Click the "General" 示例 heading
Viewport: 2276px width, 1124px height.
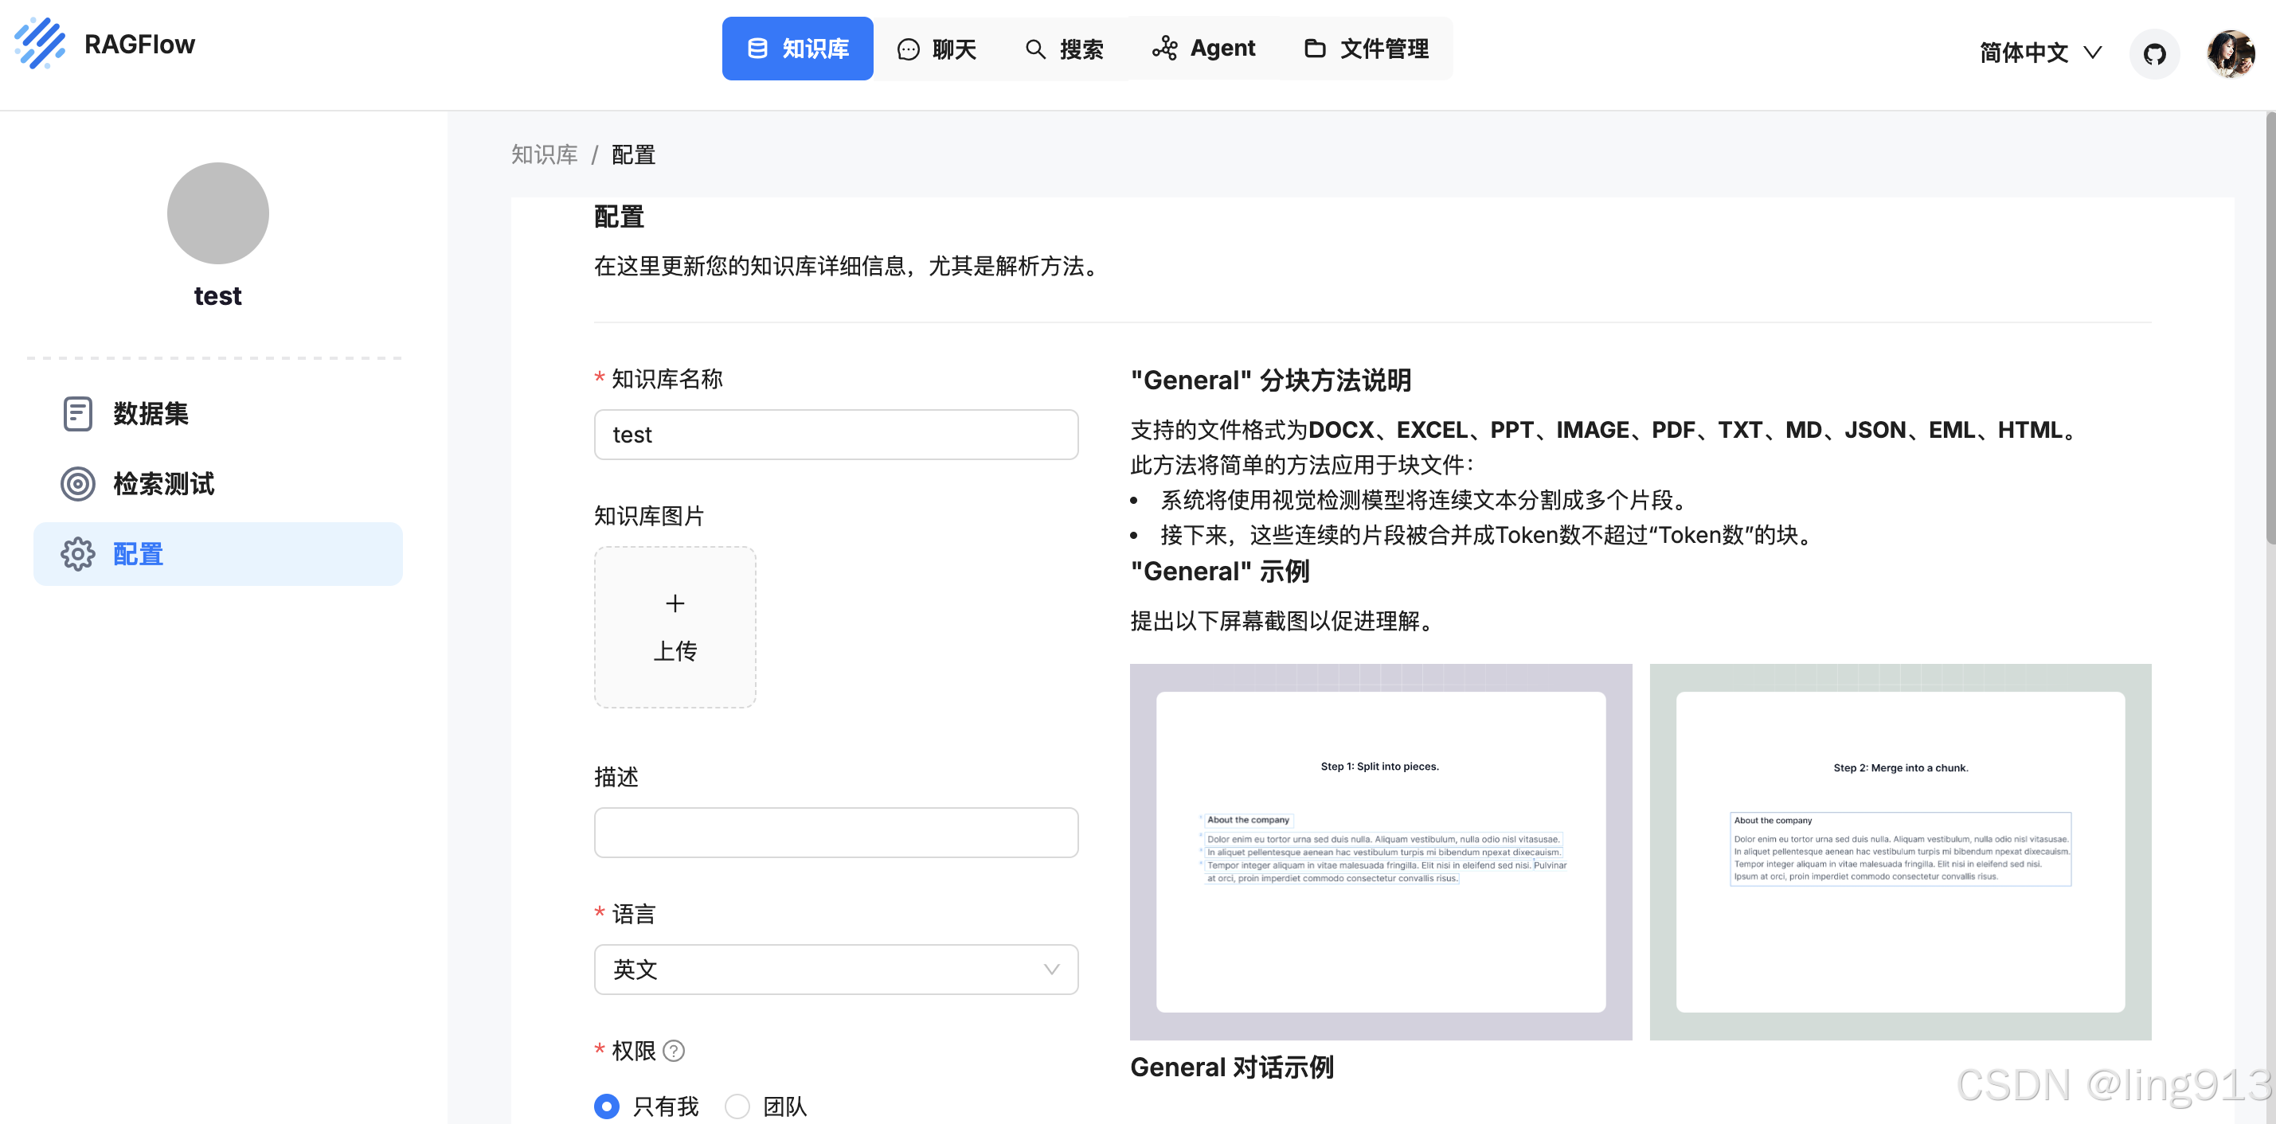point(1220,572)
